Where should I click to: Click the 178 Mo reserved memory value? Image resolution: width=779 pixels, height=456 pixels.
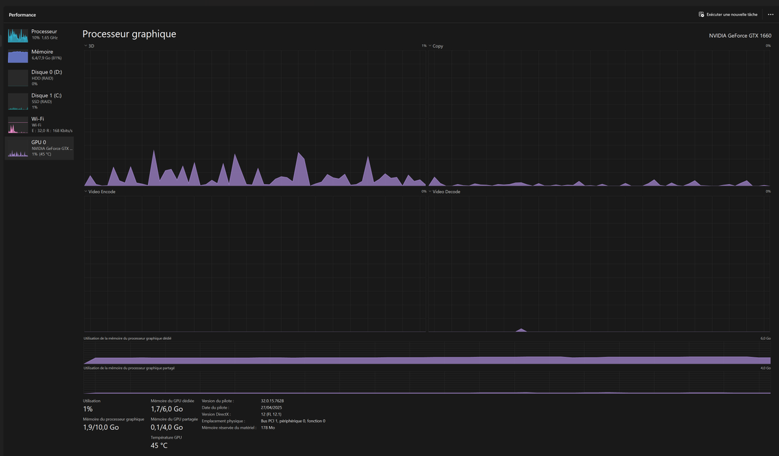(x=268, y=427)
